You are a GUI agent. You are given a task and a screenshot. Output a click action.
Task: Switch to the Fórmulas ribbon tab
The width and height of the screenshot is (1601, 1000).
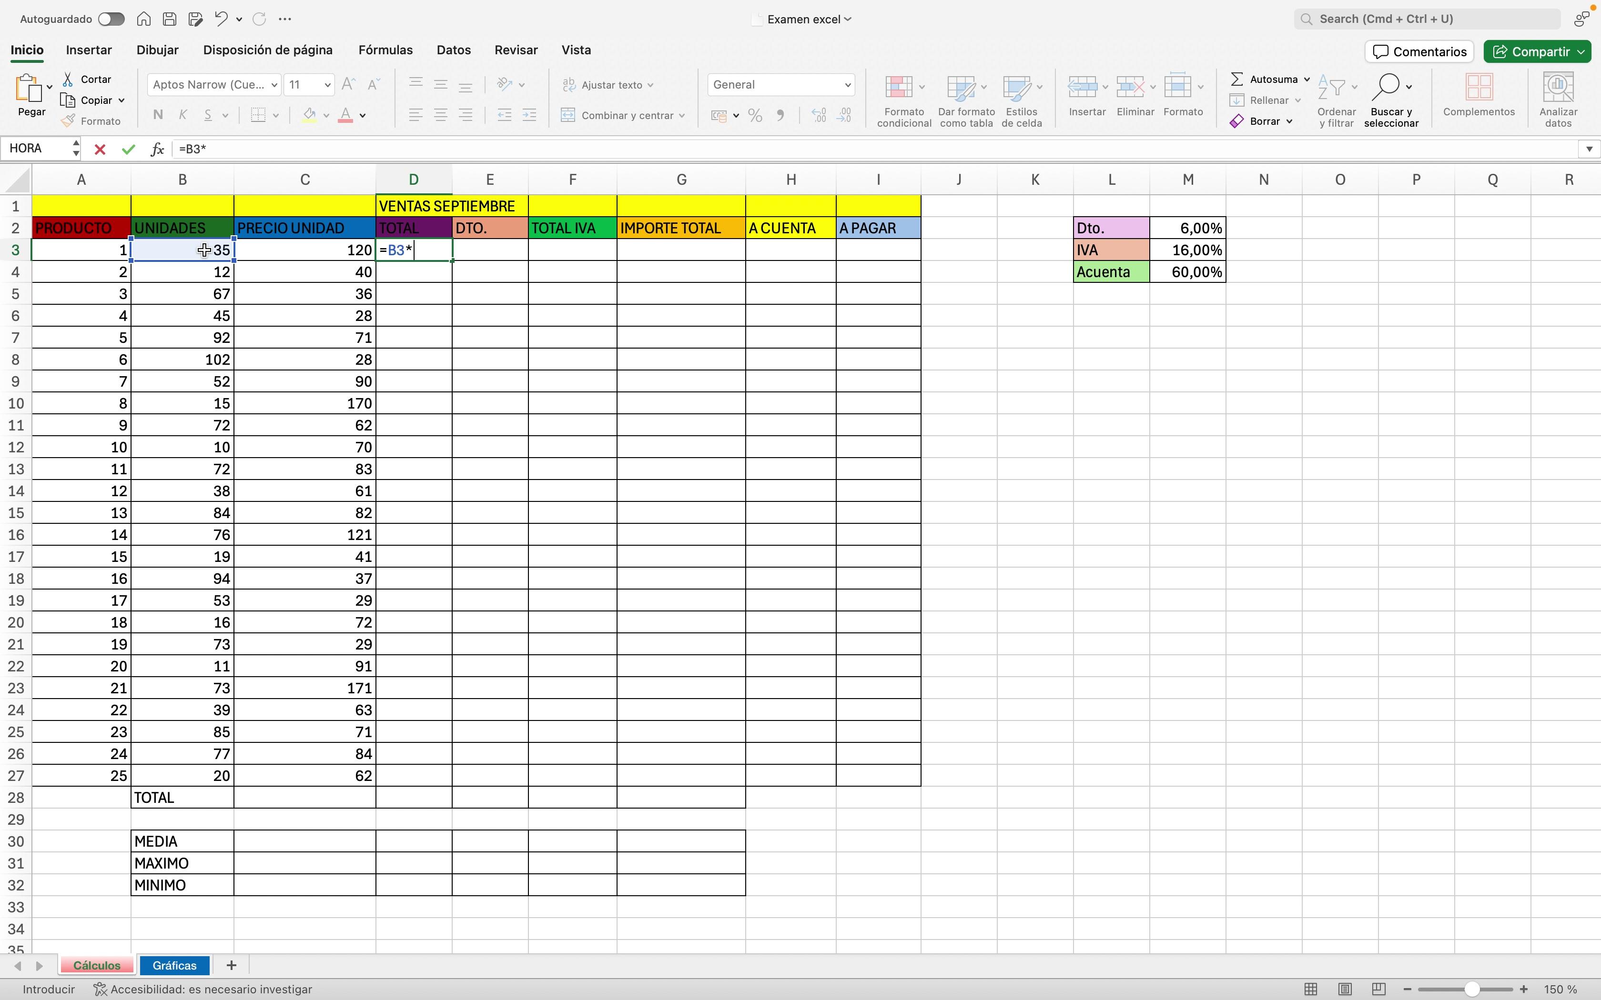(385, 50)
